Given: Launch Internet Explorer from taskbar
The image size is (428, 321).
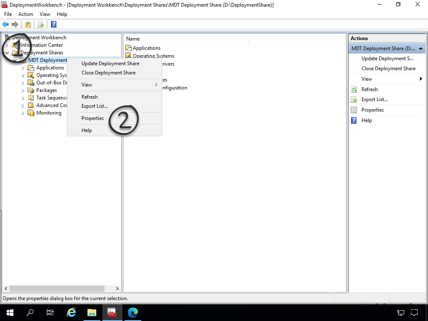Looking at the screenshot, I should pyautogui.click(x=71, y=313).
